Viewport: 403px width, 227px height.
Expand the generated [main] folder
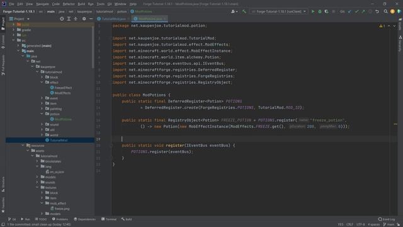pos(18,46)
